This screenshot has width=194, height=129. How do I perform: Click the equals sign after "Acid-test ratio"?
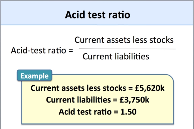(x=70, y=51)
